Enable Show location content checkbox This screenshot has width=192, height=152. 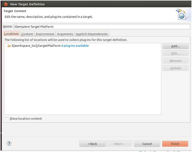coord(7,119)
